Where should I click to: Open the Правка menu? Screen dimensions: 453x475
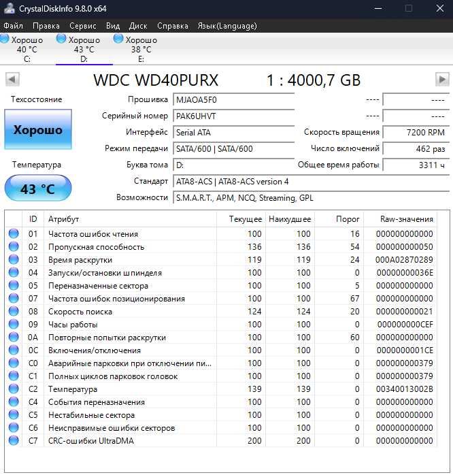(x=46, y=26)
